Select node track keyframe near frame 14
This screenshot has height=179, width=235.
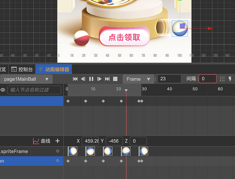pos(103,101)
